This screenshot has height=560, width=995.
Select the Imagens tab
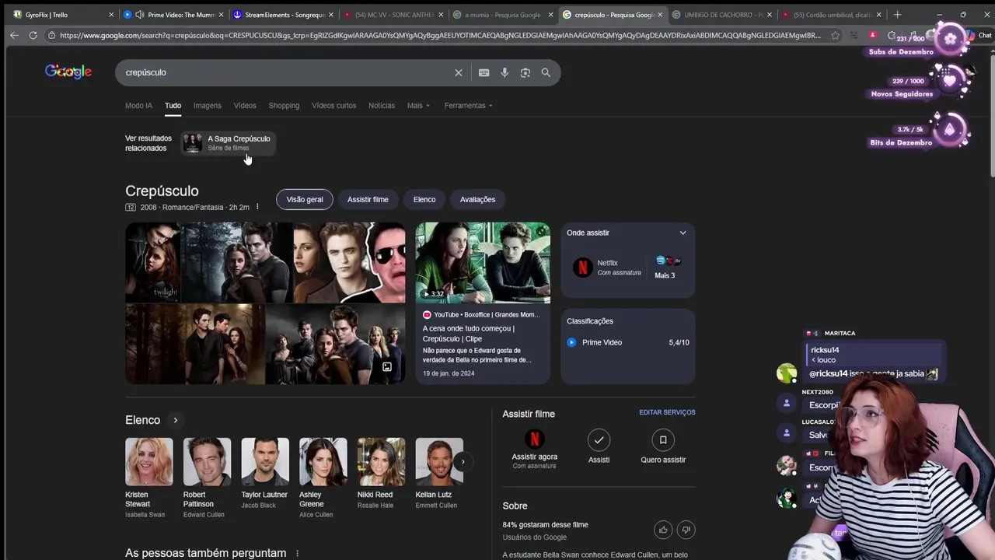pyautogui.click(x=207, y=106)
